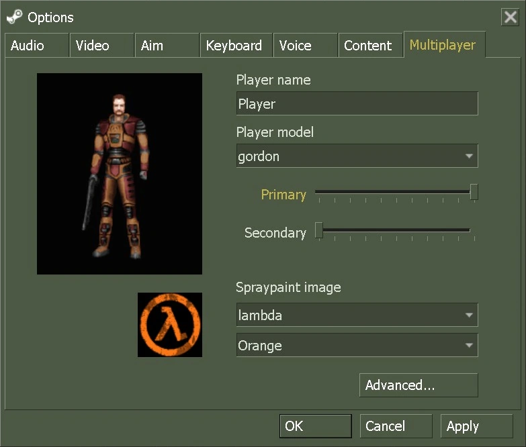Click the Spraypaint image label
Screen dimensions: 526x447
[x=288, y=287]
